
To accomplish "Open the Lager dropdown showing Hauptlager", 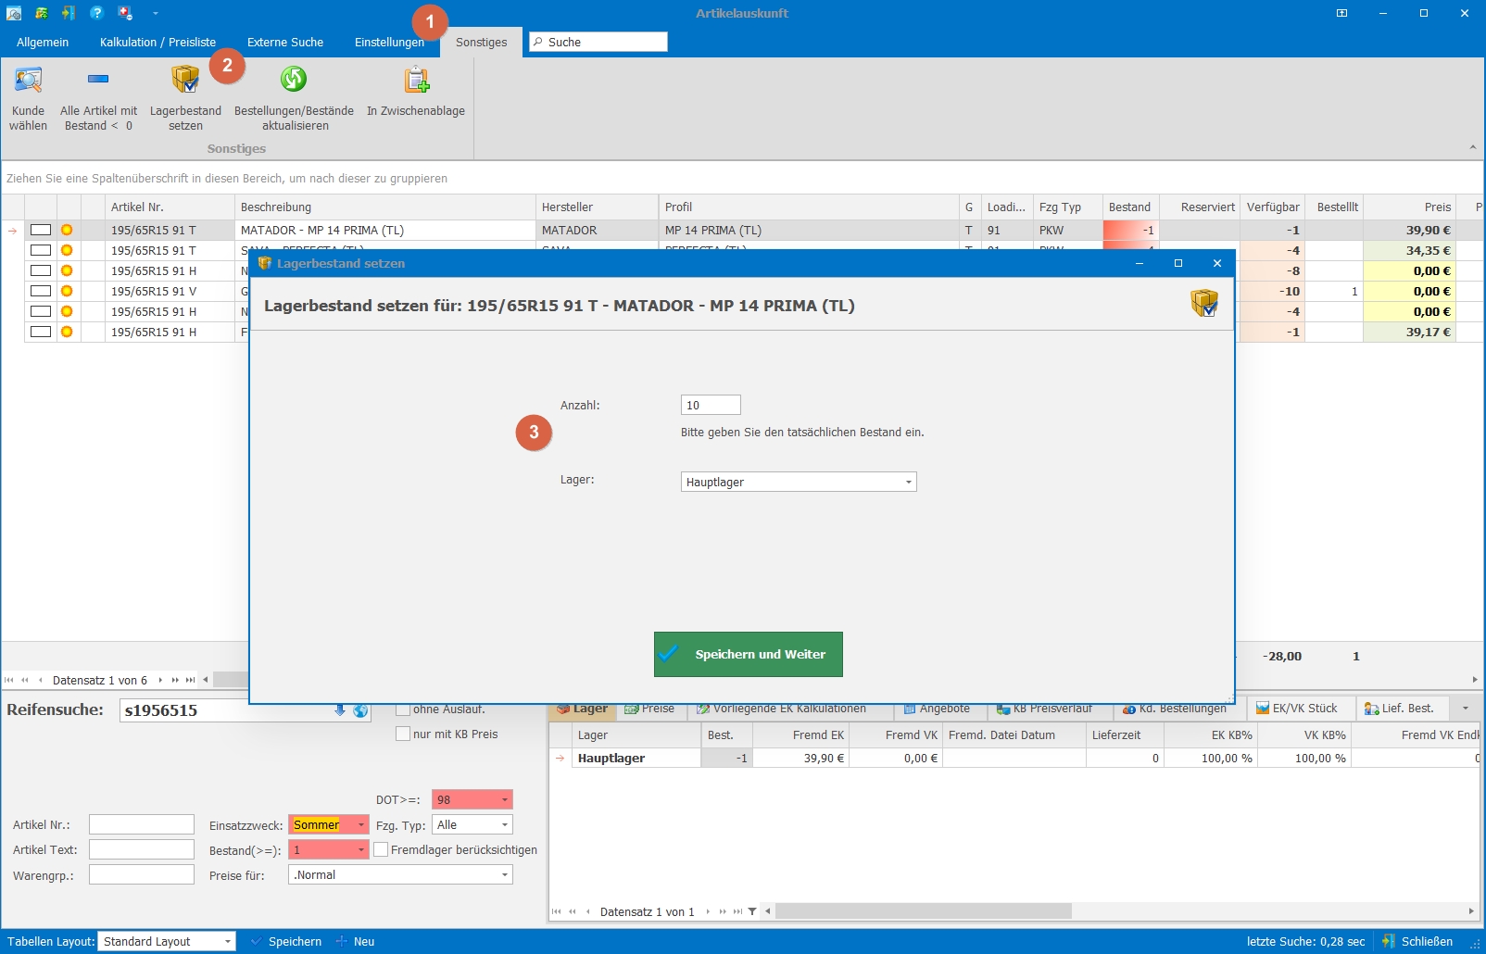I will (908, 482).
